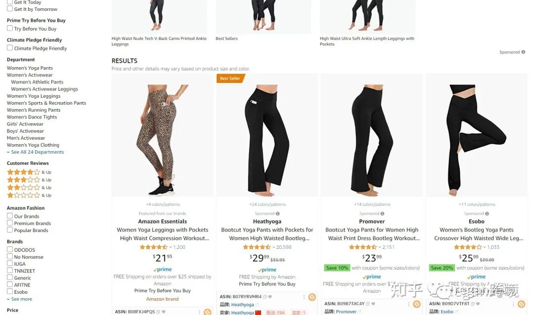
Task: Click the Sponsored info icon above Heathyoga
Action: point(278,214)
